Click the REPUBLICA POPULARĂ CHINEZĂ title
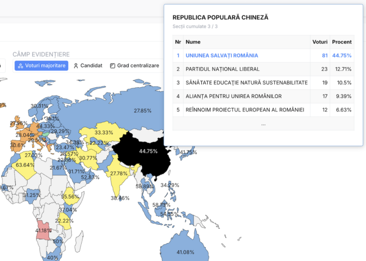 tap(221, 17)
